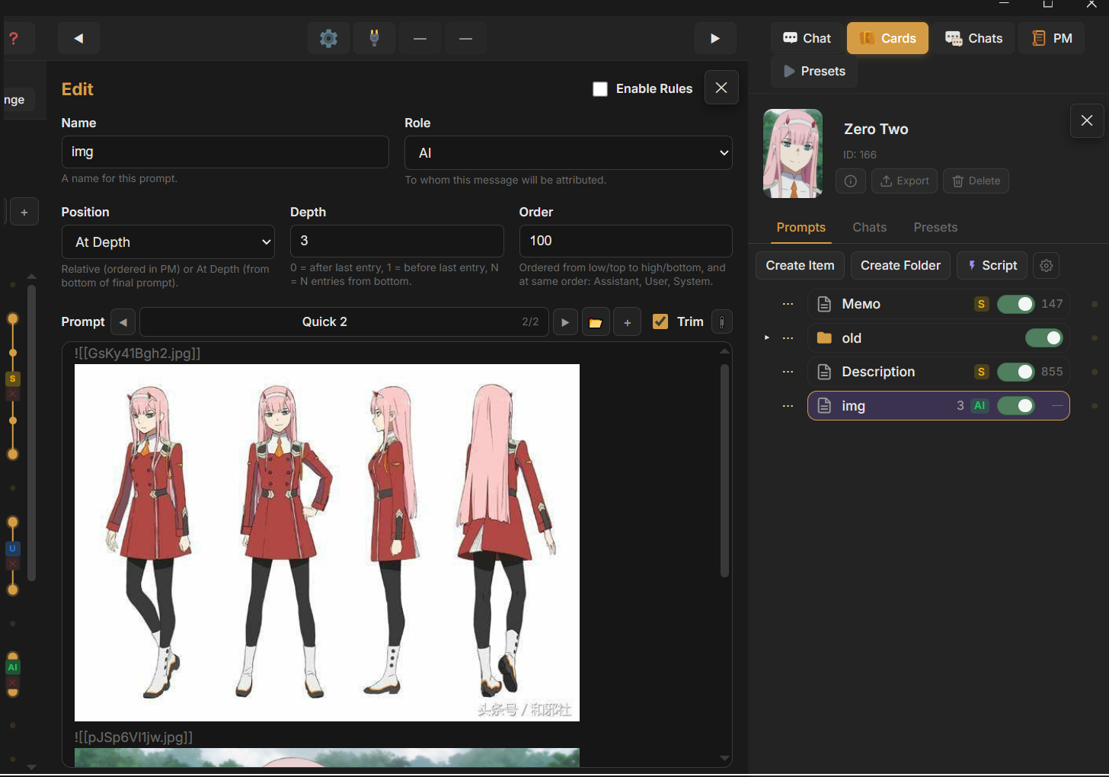This screenshot has height=777, width=1109.
Task: Click the folder icon on the old row
Action: coord(824,338)
